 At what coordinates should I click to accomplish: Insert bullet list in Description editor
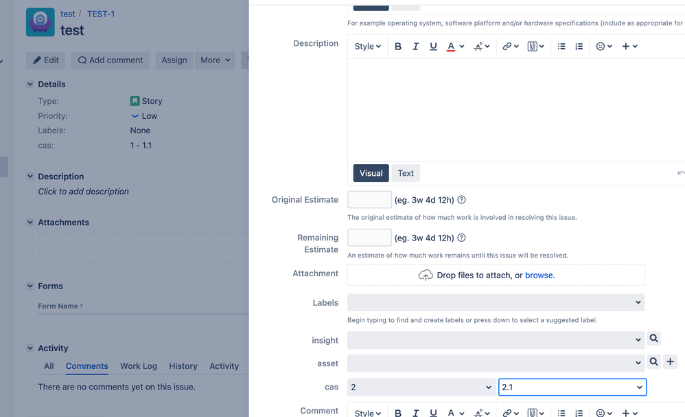[x=561, y=46]
